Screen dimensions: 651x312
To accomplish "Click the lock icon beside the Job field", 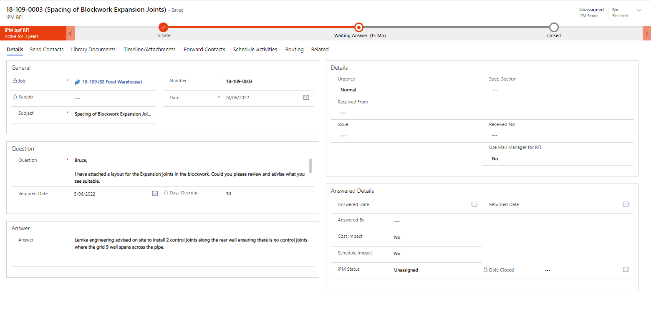I will tap(14, 81).
